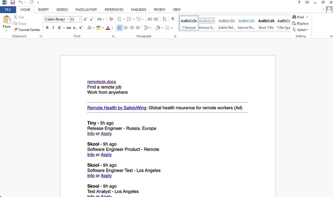Open the Borders dropdown

pyautogui.click(x=171, y=28)
